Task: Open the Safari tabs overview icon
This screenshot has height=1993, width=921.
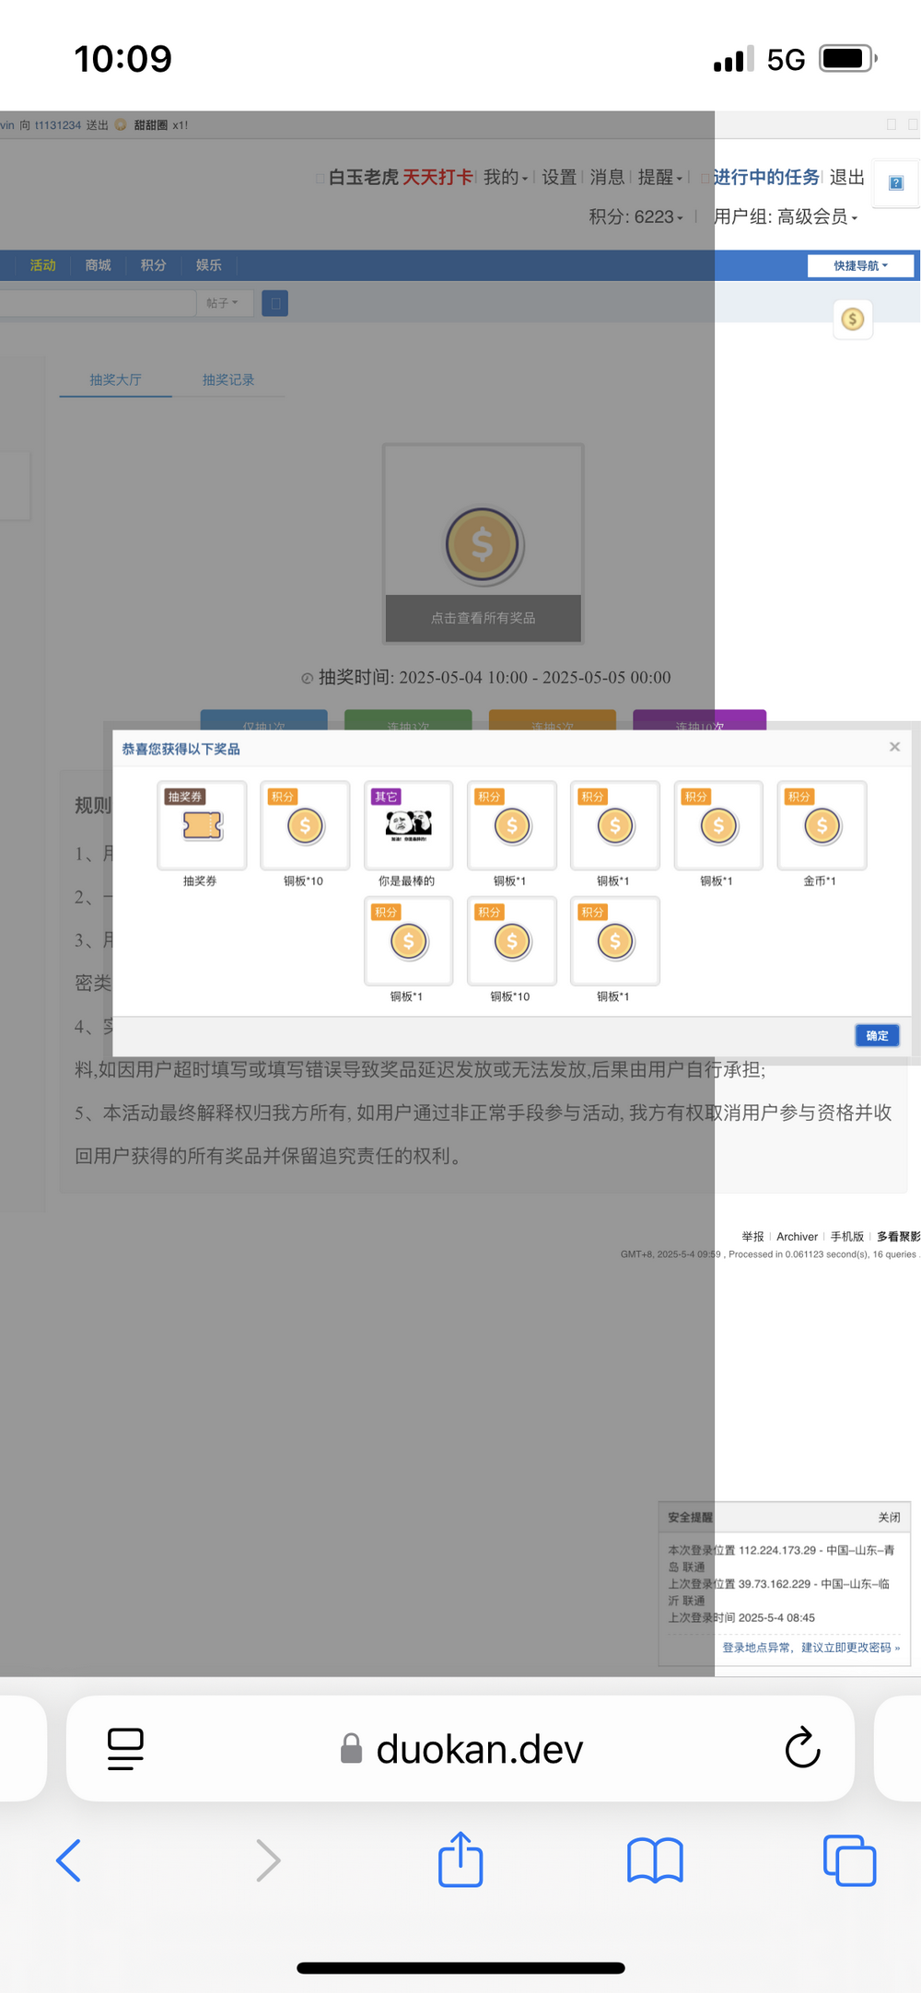Action: [x=848, y=1859]
